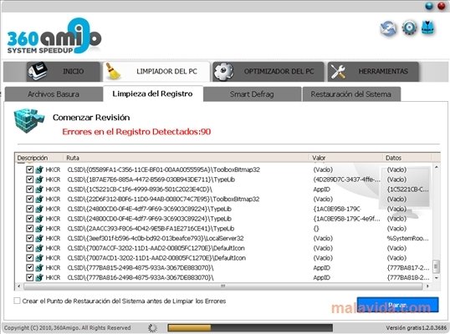The height and width of the screenshot is (334, 450).
Task: Click the list scroll up arrow
Action: 436,167
